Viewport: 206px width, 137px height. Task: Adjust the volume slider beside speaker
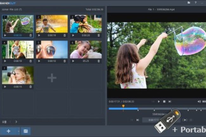pyautogui.click(x=204, y=102)
